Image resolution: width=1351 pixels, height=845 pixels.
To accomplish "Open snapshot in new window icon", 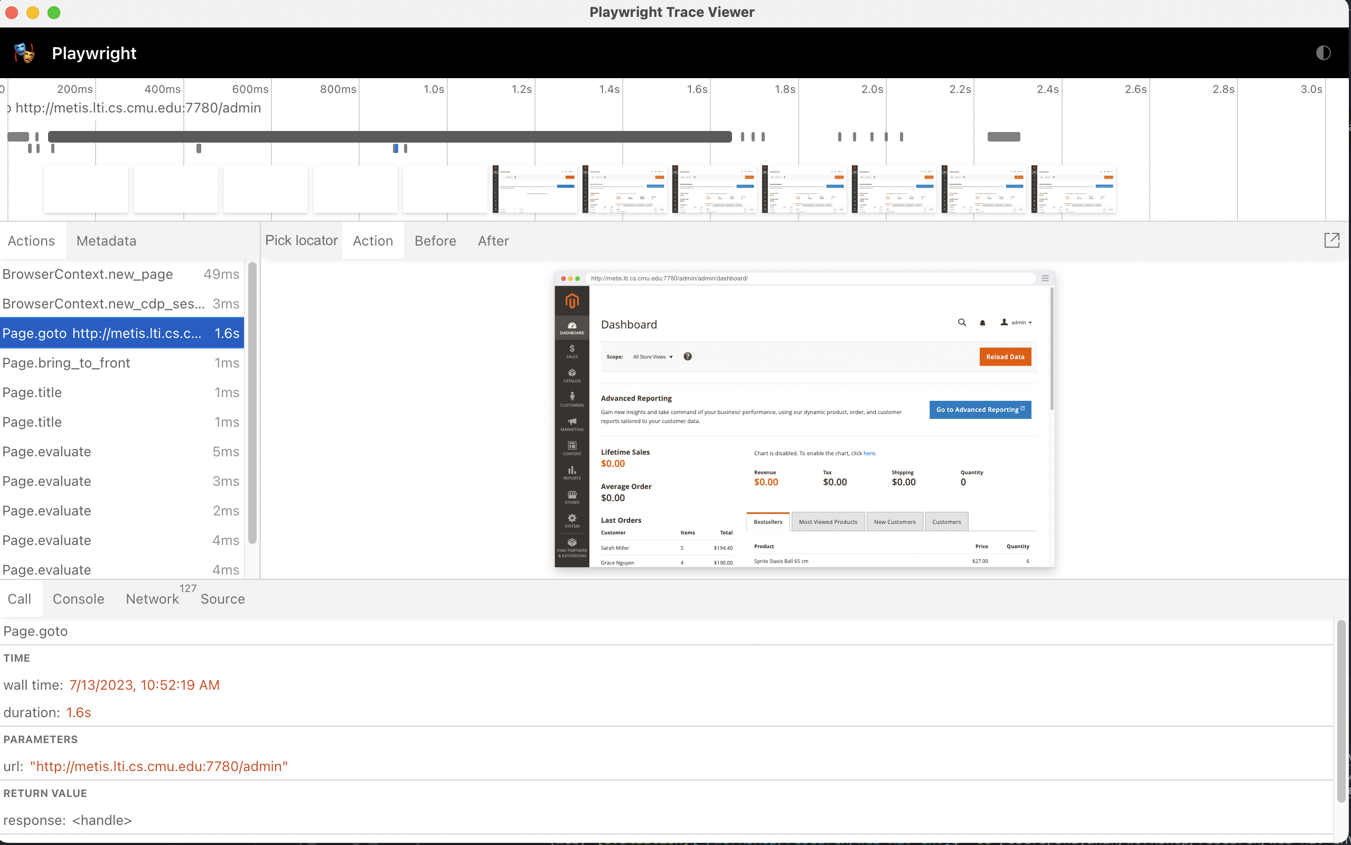I will coord(1331,240).
